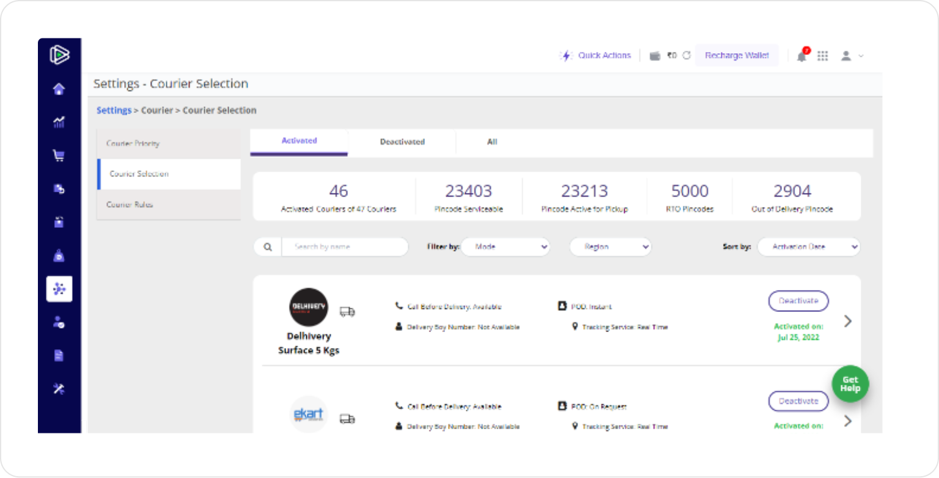Click the phone icon in Delhivery row
This screenshot has width=939, height=478.
[399, 306]
